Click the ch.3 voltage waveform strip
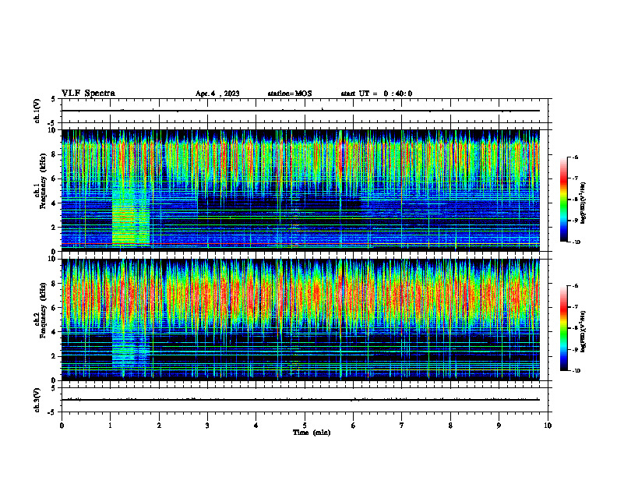The image size is (617, 477). pyautogui.click(x=305, y=400)
